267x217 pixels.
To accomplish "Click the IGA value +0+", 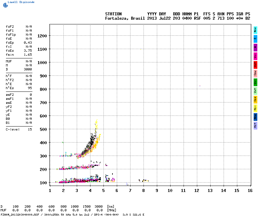I will pyautogui.click(x=240, y=18).
